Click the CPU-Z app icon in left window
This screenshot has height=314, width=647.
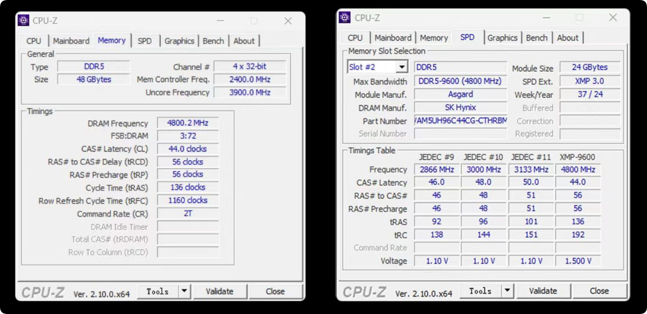click(24, 21)
